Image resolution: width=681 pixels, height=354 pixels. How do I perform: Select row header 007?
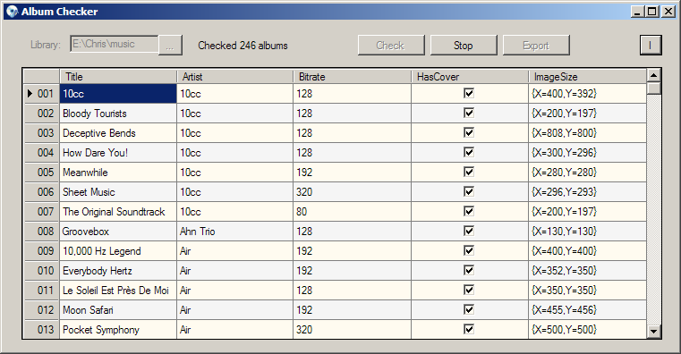click(41, 212)
